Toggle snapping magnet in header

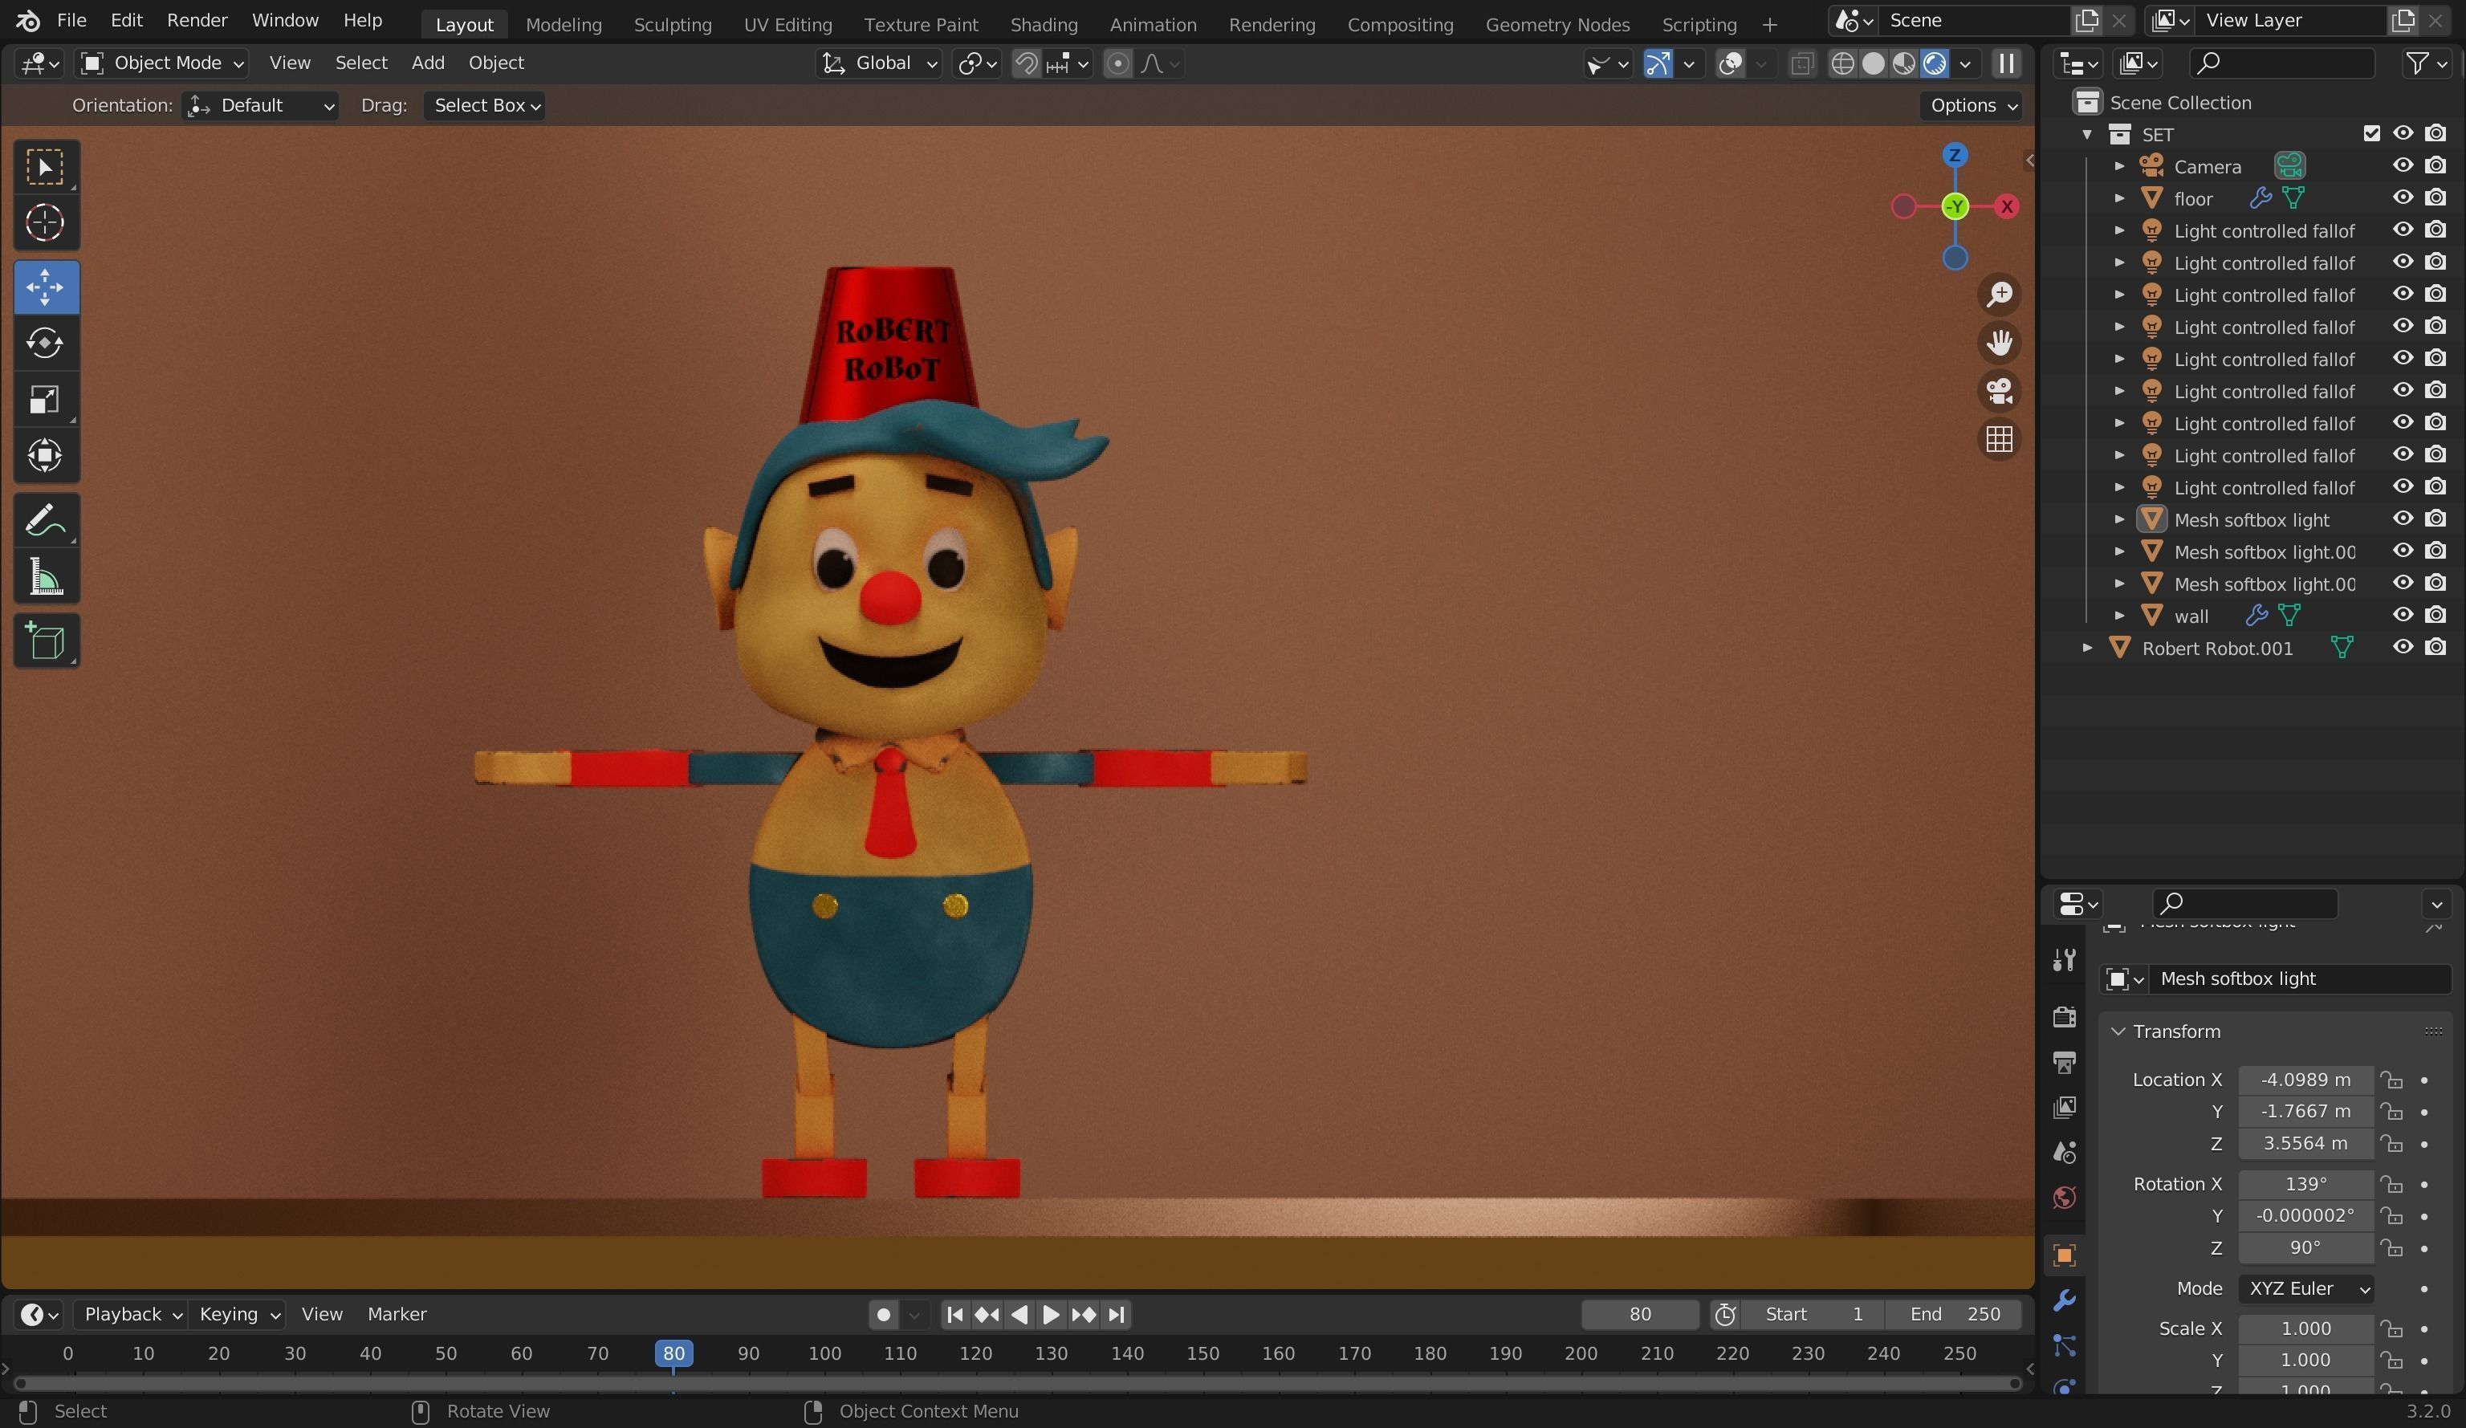coord(1026,63)
